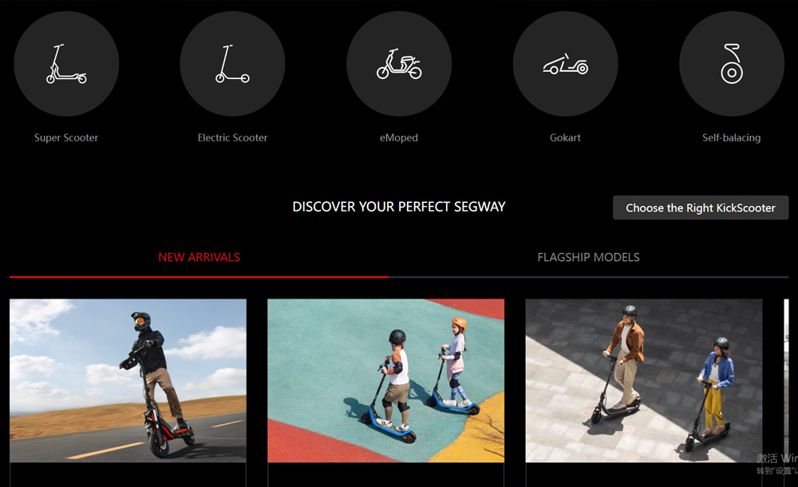Click Choose the Right KickScooter button
Viewport: 798px width, 487px height.
click(701, 208)
